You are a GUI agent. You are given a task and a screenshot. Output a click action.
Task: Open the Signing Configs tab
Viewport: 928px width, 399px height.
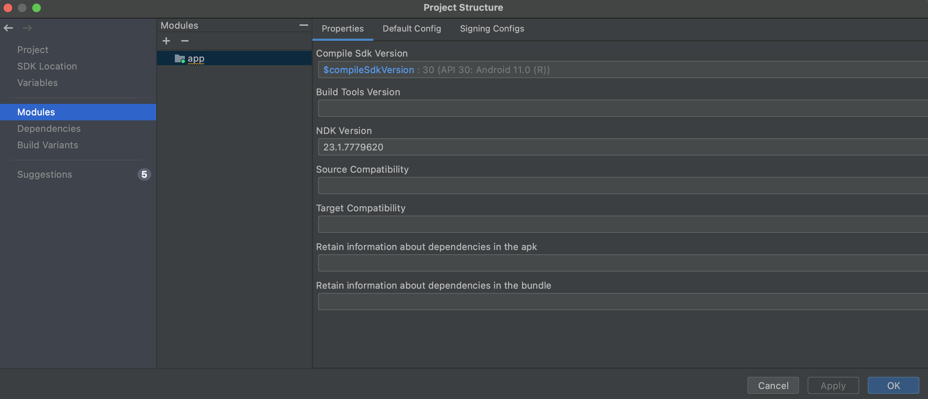[x=492, y=29]
